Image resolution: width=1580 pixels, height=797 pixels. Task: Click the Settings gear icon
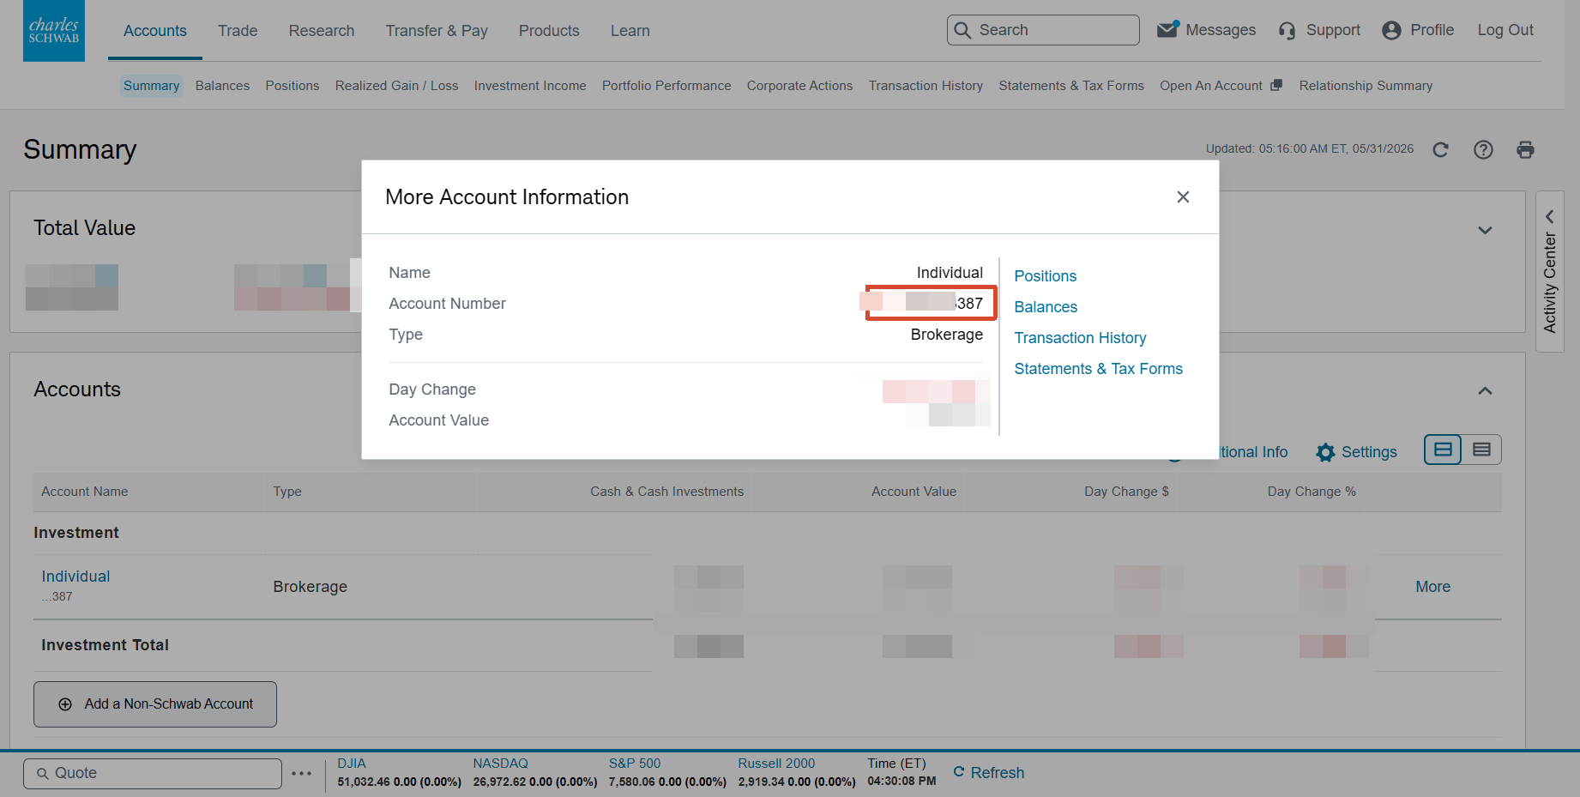(1325, 452)
